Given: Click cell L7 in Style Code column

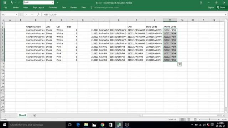Looking at the screenshot, I should tap(154, 43).
